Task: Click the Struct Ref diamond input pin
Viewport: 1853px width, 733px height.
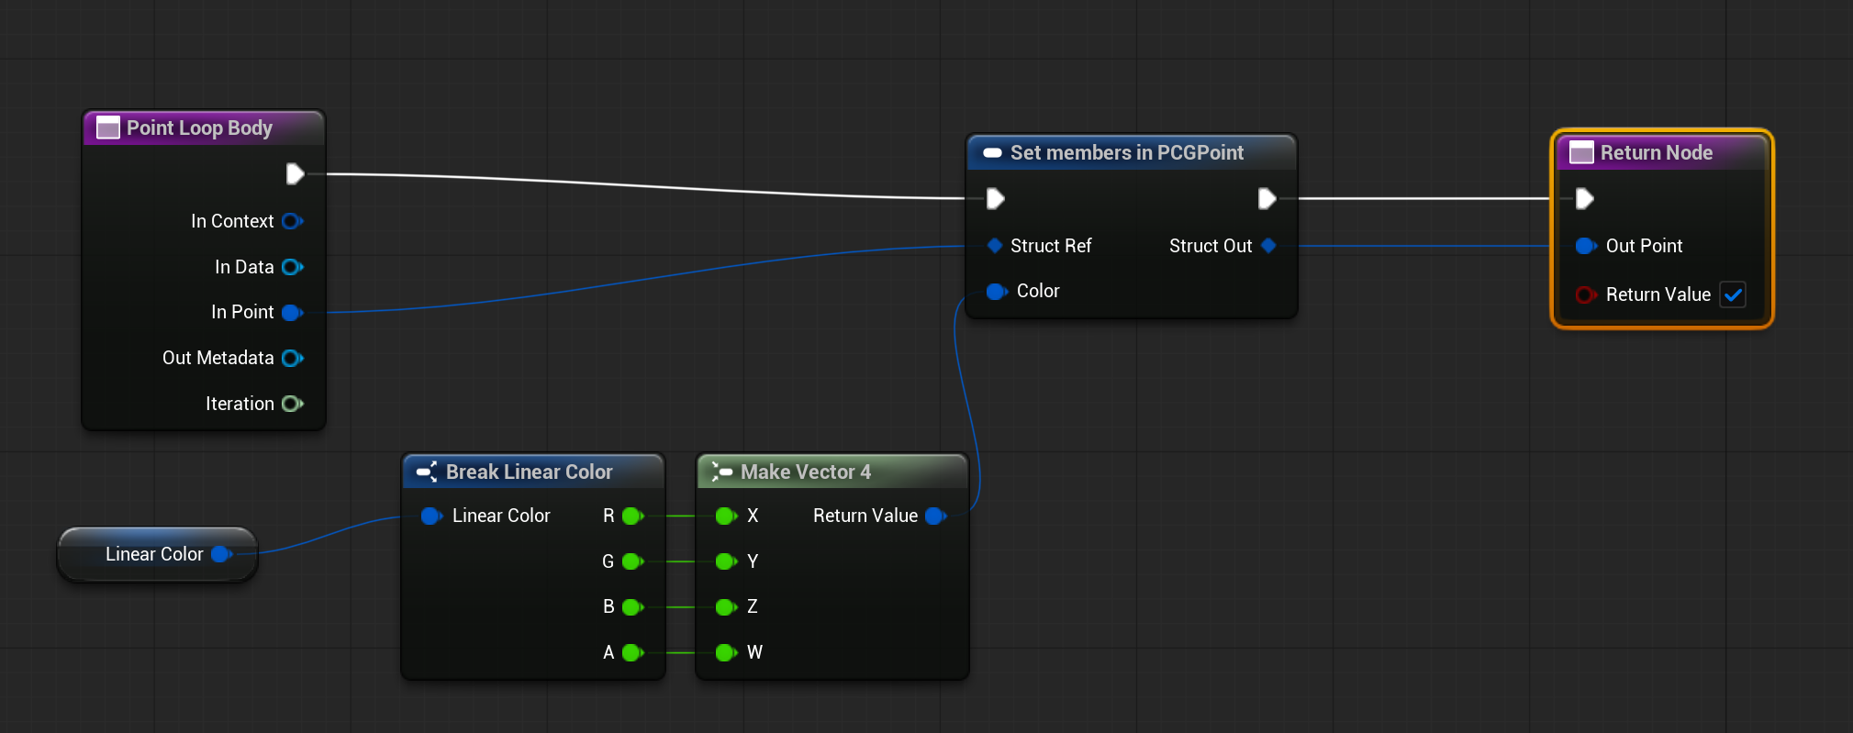Action: [x=994, y=246]
